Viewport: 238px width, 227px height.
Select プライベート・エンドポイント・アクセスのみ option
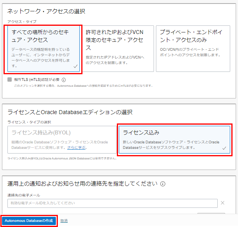pyautogui.click(x=193, y=49)
